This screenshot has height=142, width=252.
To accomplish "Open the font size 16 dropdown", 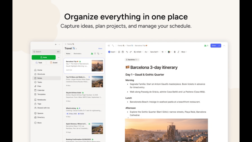I will click(x=164, y=52).
